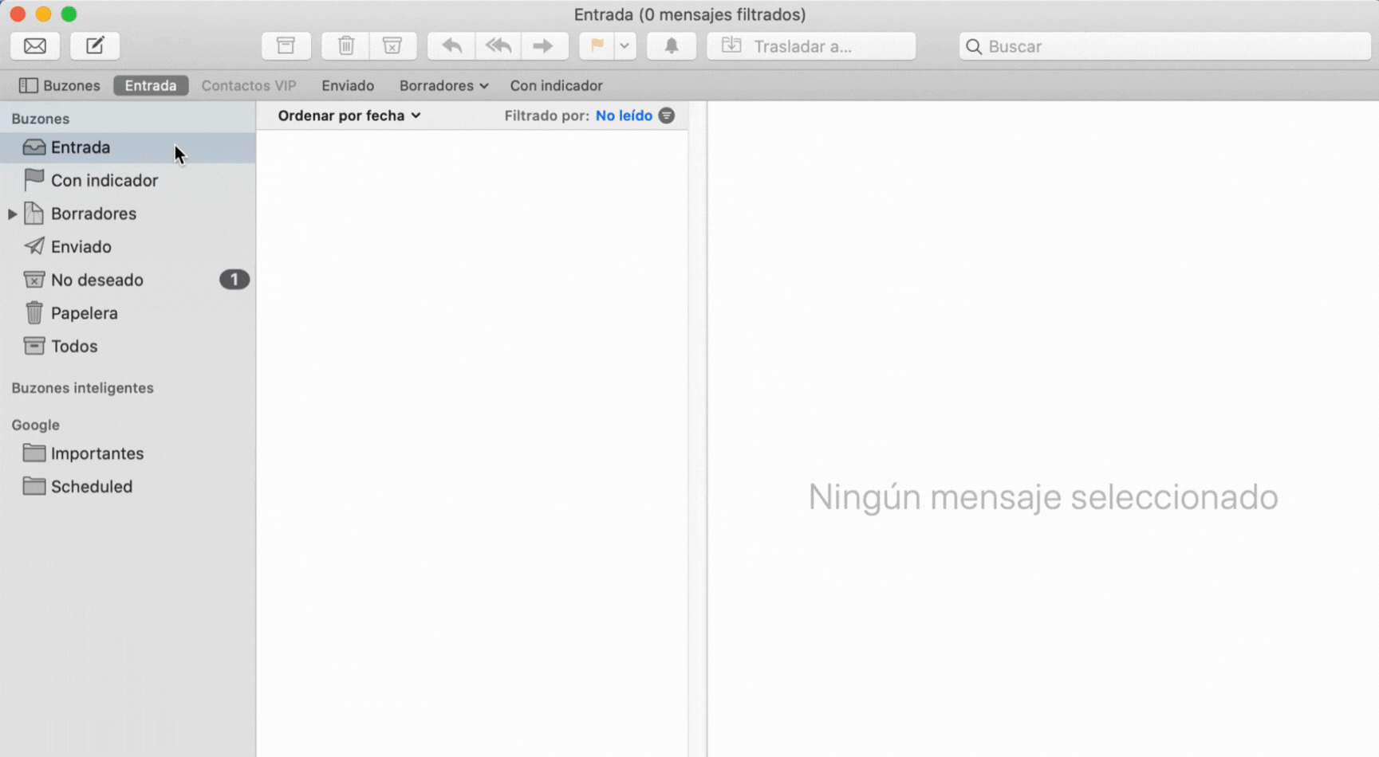Open the flag color dropdown arrow
1379x757 pixels.
(624, 46)
